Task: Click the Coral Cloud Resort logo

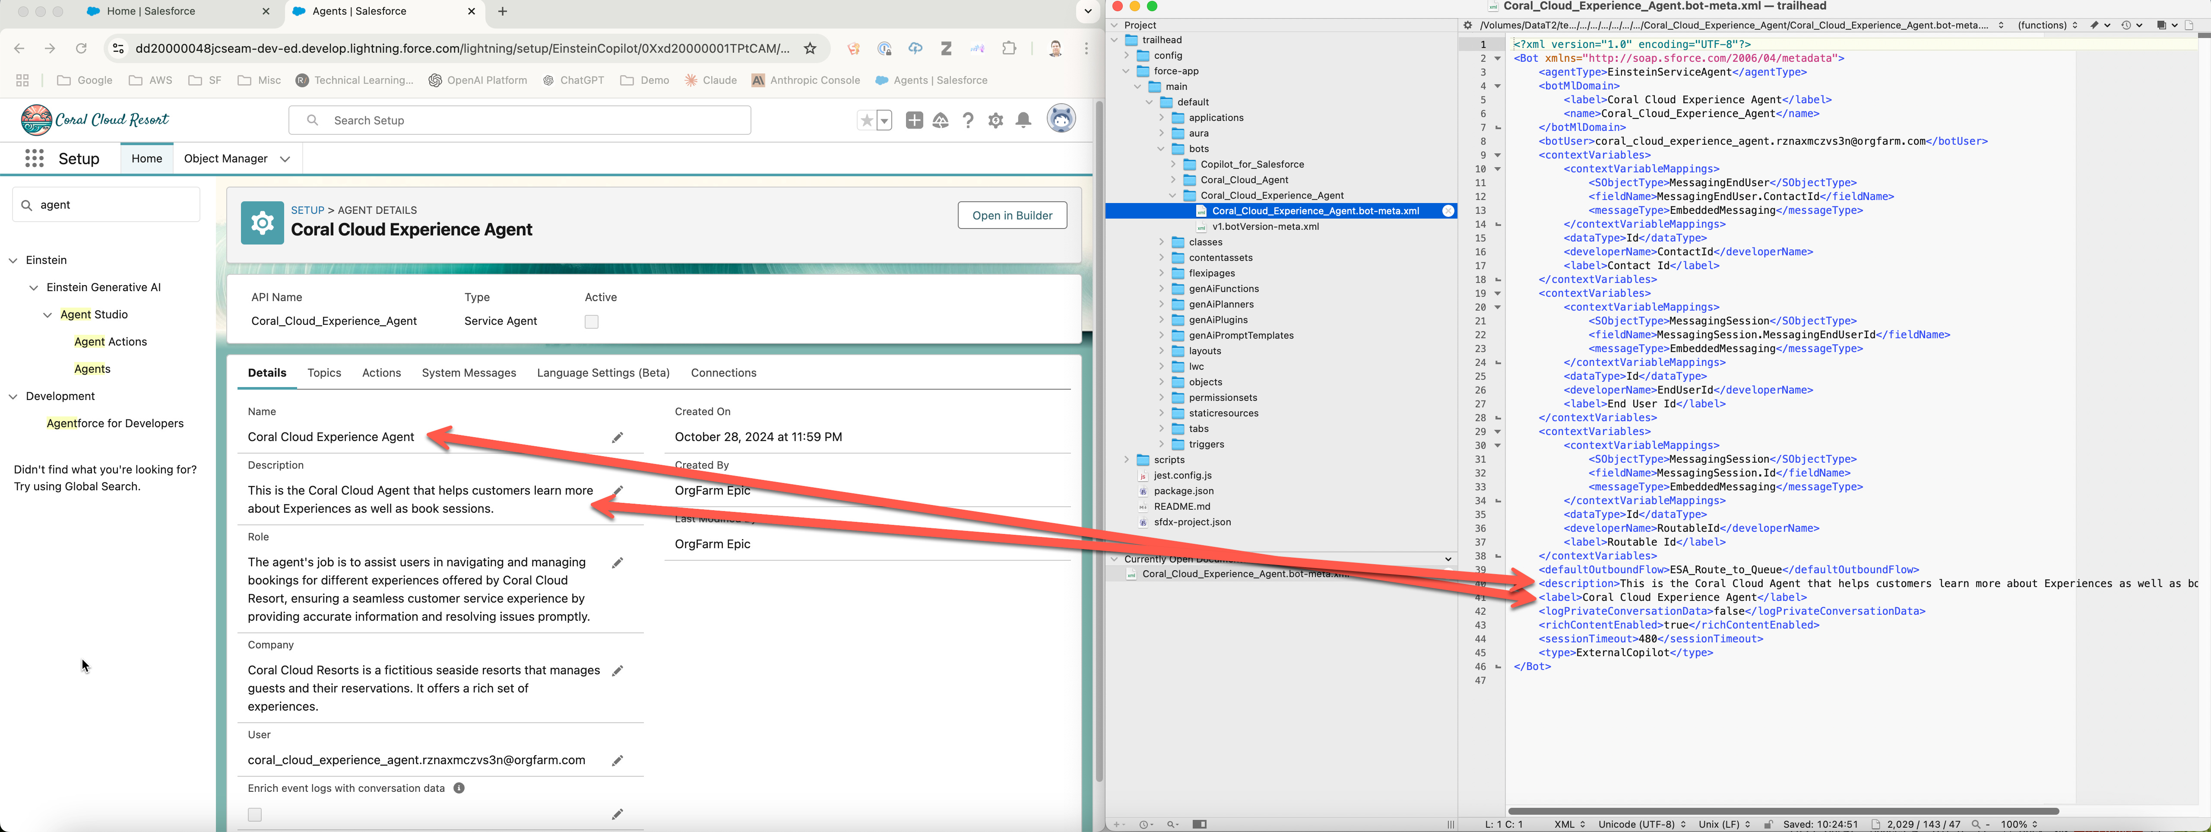Action: tap(95, 120)
